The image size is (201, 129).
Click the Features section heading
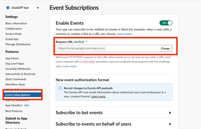(12, 52)
